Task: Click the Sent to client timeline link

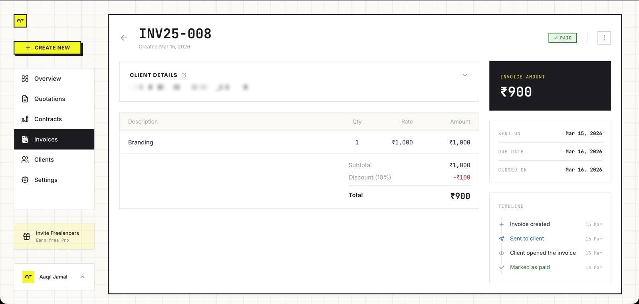Action: [x=527, y=239]
